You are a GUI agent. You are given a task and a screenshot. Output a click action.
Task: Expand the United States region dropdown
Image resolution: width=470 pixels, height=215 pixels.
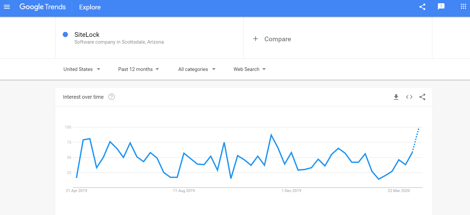pyautogui.click(x=82, y=69)
